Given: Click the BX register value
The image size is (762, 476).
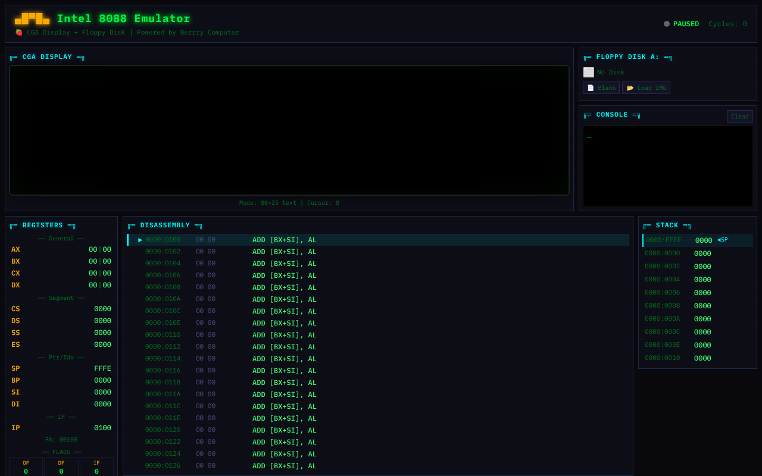Looking at the screenshot, I should click(x=100, y=261).
